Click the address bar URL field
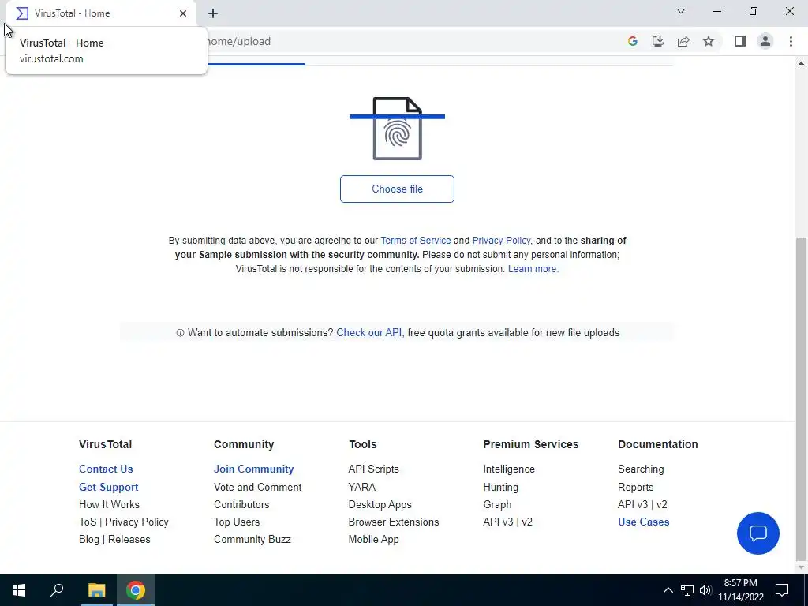 [x=412, y=41]
